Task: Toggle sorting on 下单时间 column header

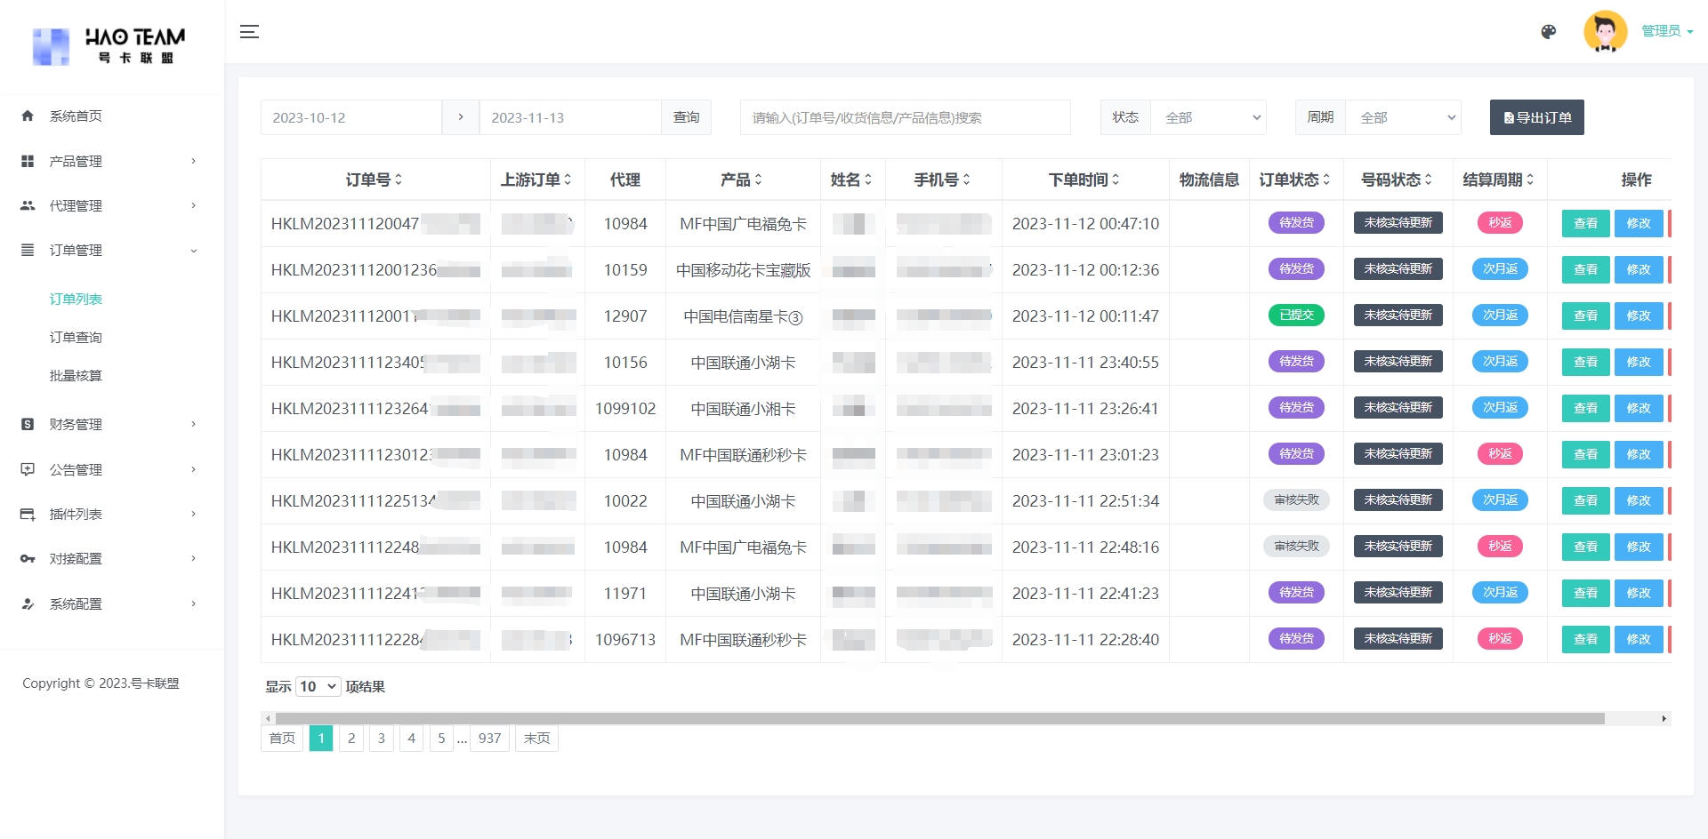Action: click(x=1084, y=180)
